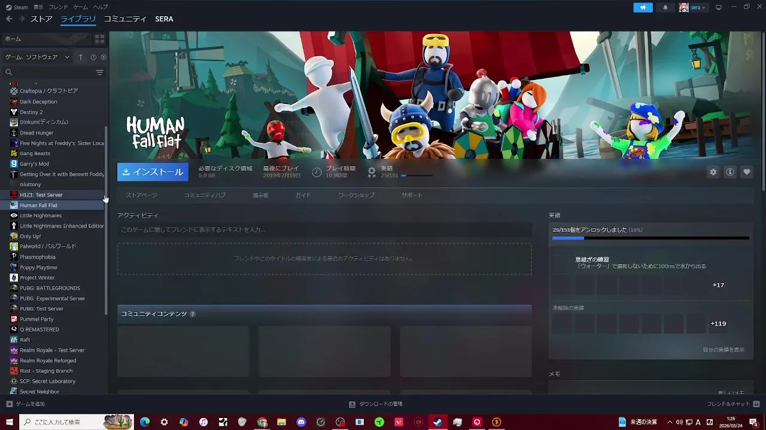766x430 pixels.
Task: Open the ガイド link
Action: pos(303,195)
